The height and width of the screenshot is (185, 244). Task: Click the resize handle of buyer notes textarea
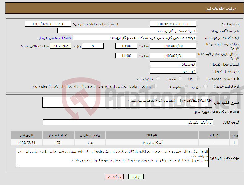pos(18,166)
